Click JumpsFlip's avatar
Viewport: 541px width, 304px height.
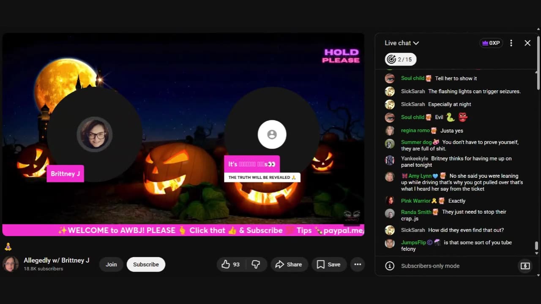click(x=390, y=244)
